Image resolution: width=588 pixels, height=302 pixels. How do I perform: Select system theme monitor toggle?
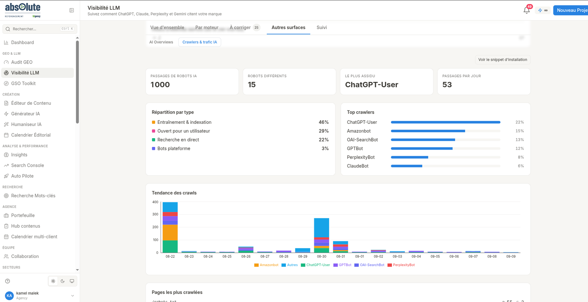click(x=72, y=281)
